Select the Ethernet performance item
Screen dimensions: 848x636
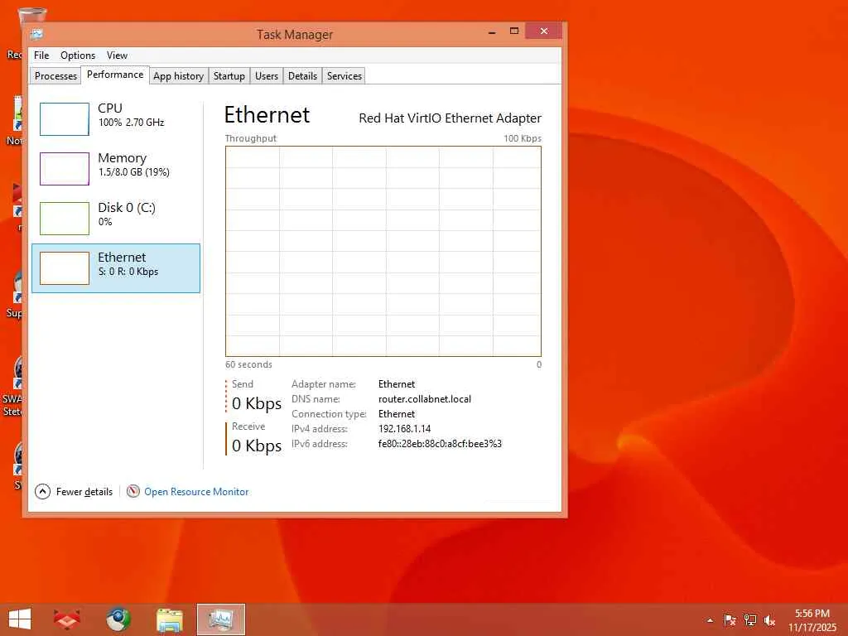click(x=116, y=268)
